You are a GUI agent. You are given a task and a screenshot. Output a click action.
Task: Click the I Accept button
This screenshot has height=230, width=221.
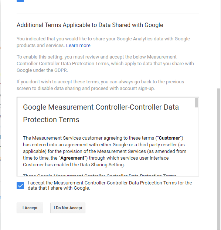click(x=30, y=208)
